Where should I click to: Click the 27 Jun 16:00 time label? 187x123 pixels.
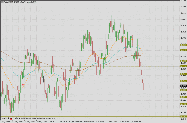[89, 122]
